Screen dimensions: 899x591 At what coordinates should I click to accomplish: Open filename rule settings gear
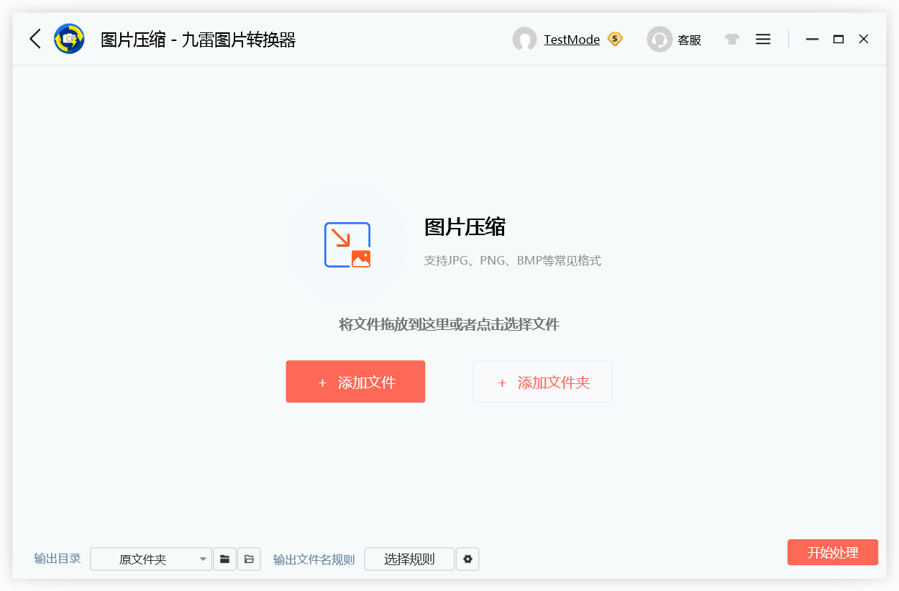click(467, 559)
